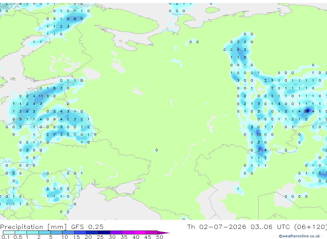Click the isolated 0 value in central Russia
327x239 pixels.
[x=156, y=150]
